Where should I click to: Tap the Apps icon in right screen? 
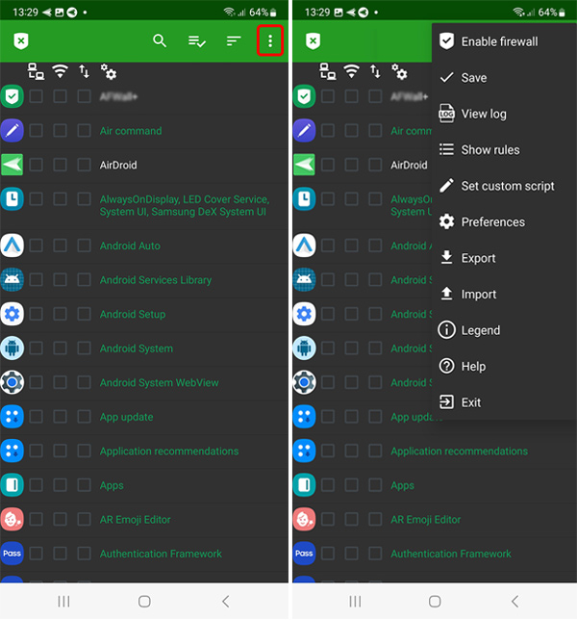point(304,485)
